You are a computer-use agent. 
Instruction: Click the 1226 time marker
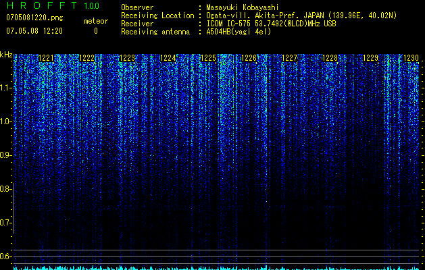[x=249, y=58]
